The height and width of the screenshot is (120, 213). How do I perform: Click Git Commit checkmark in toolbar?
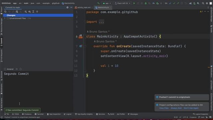tap(174, 3)
